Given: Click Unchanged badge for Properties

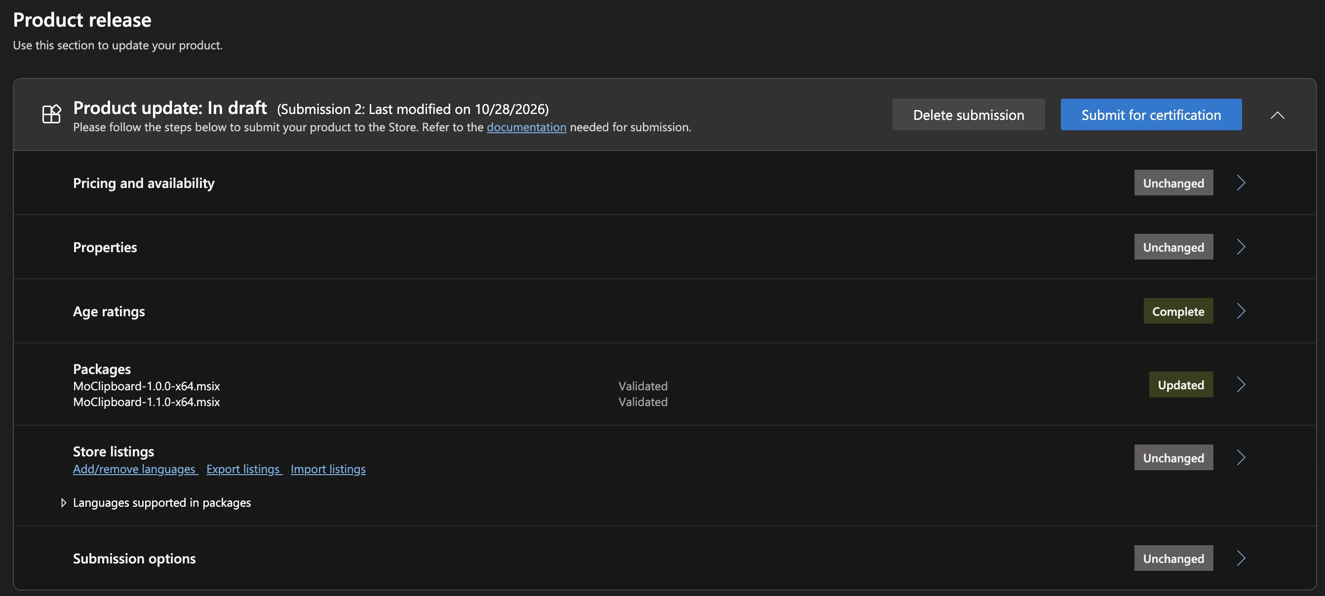Looking at the screenshot, I should [x=1173, y=247].
